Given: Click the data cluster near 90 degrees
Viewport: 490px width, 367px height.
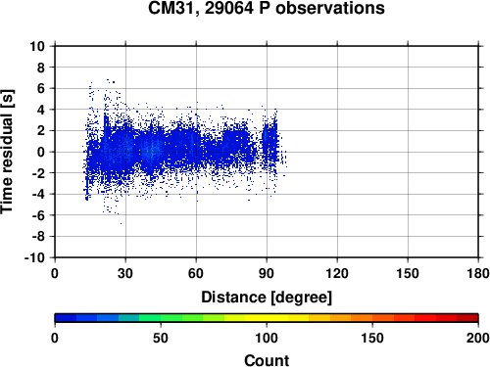Looking at the screenshot, I should click(x=269, y=145).
